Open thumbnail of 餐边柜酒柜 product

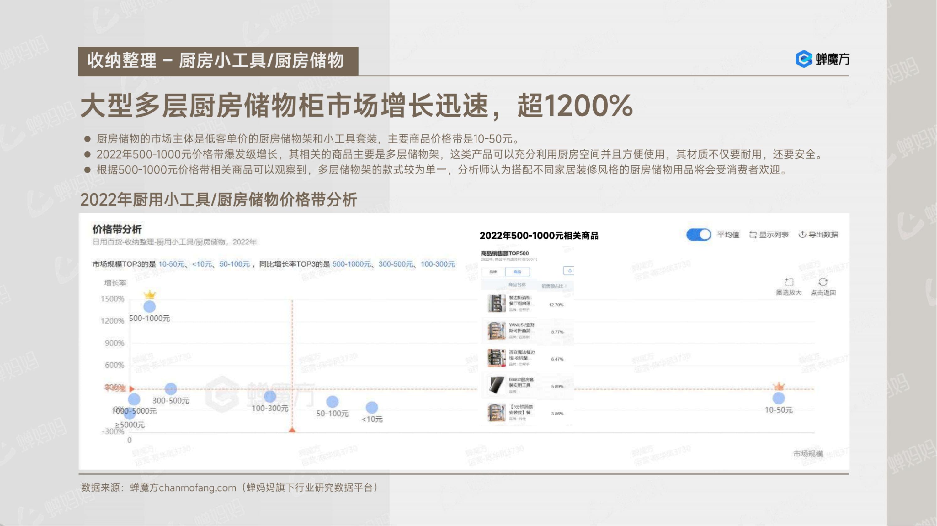[x=497, y=304]
